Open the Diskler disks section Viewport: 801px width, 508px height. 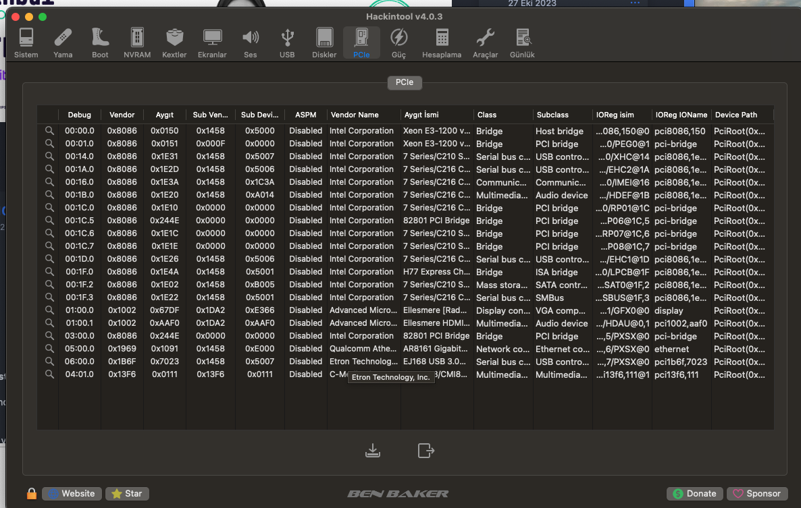pos(324,43)
